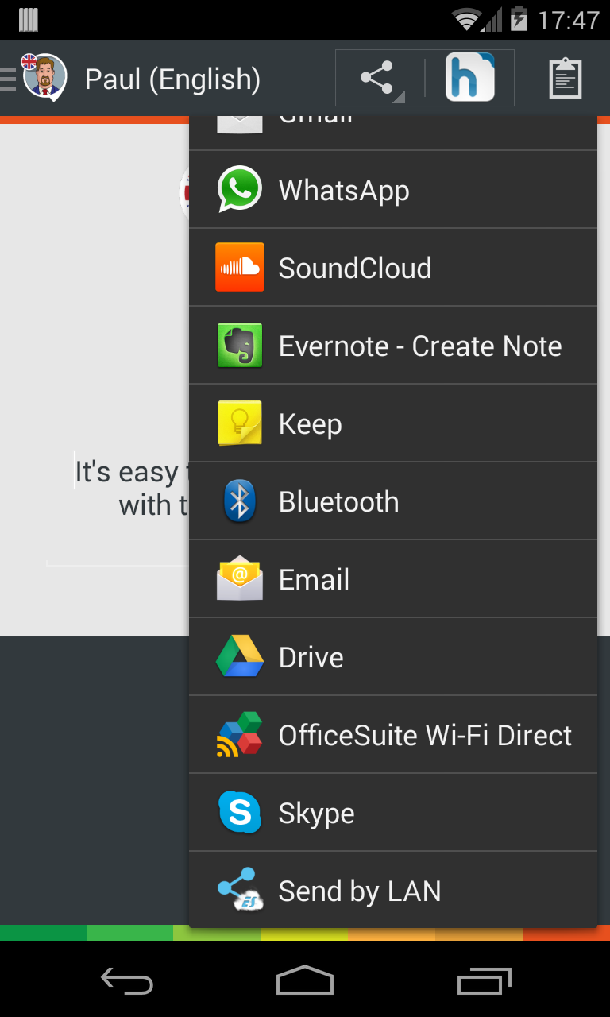Choose Evernote - Create Note

point(393,346)
